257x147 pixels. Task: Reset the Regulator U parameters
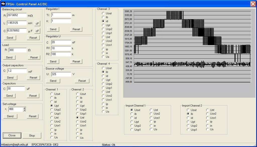(76, 62)
